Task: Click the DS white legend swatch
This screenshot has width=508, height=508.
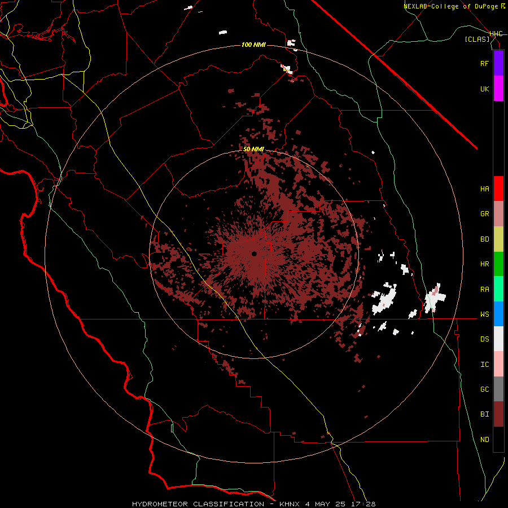Action: click(498, 339)
